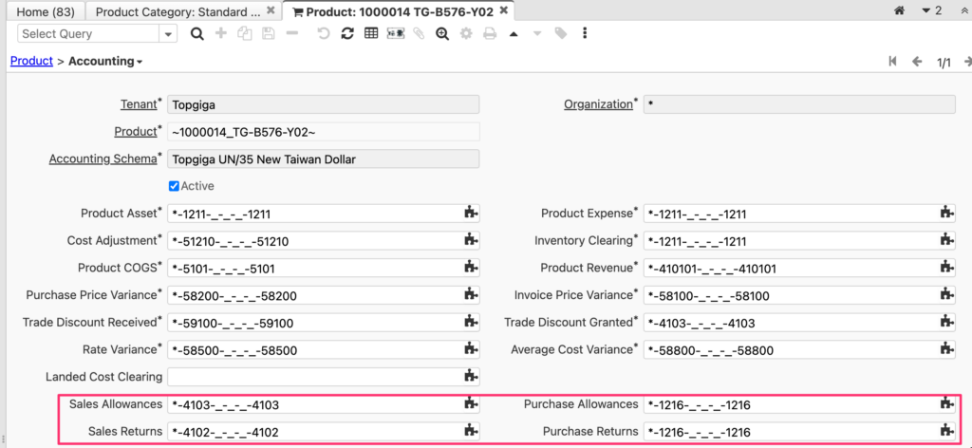Open Zoom Across icon in toolbar
The width and height of the screenshot is (972, 448).
[442, 33]
